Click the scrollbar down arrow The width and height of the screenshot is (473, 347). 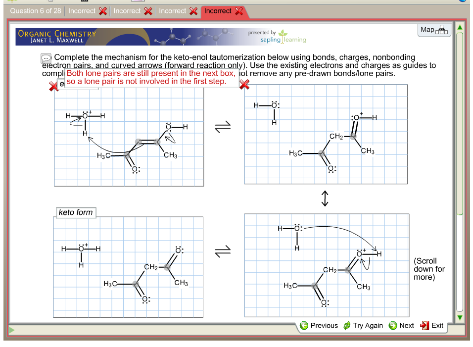point(460,317)
